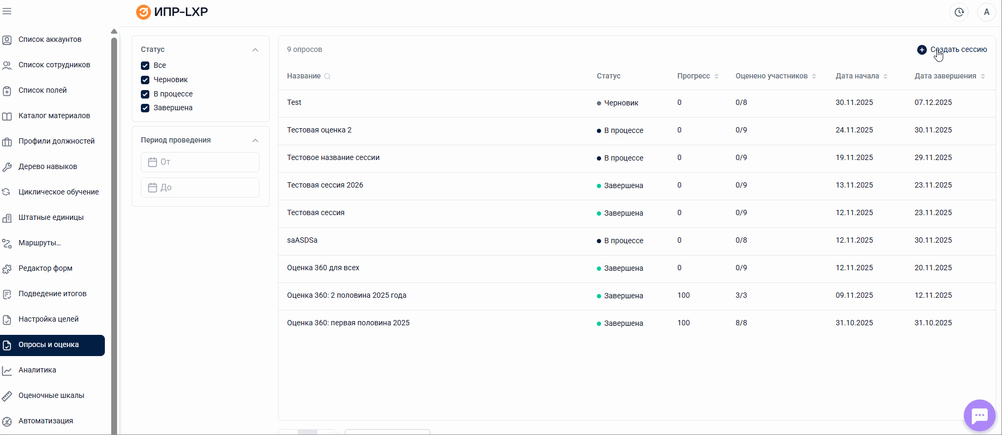
Task: Click the Создать сессию button
Action: [x=952, y=50]
